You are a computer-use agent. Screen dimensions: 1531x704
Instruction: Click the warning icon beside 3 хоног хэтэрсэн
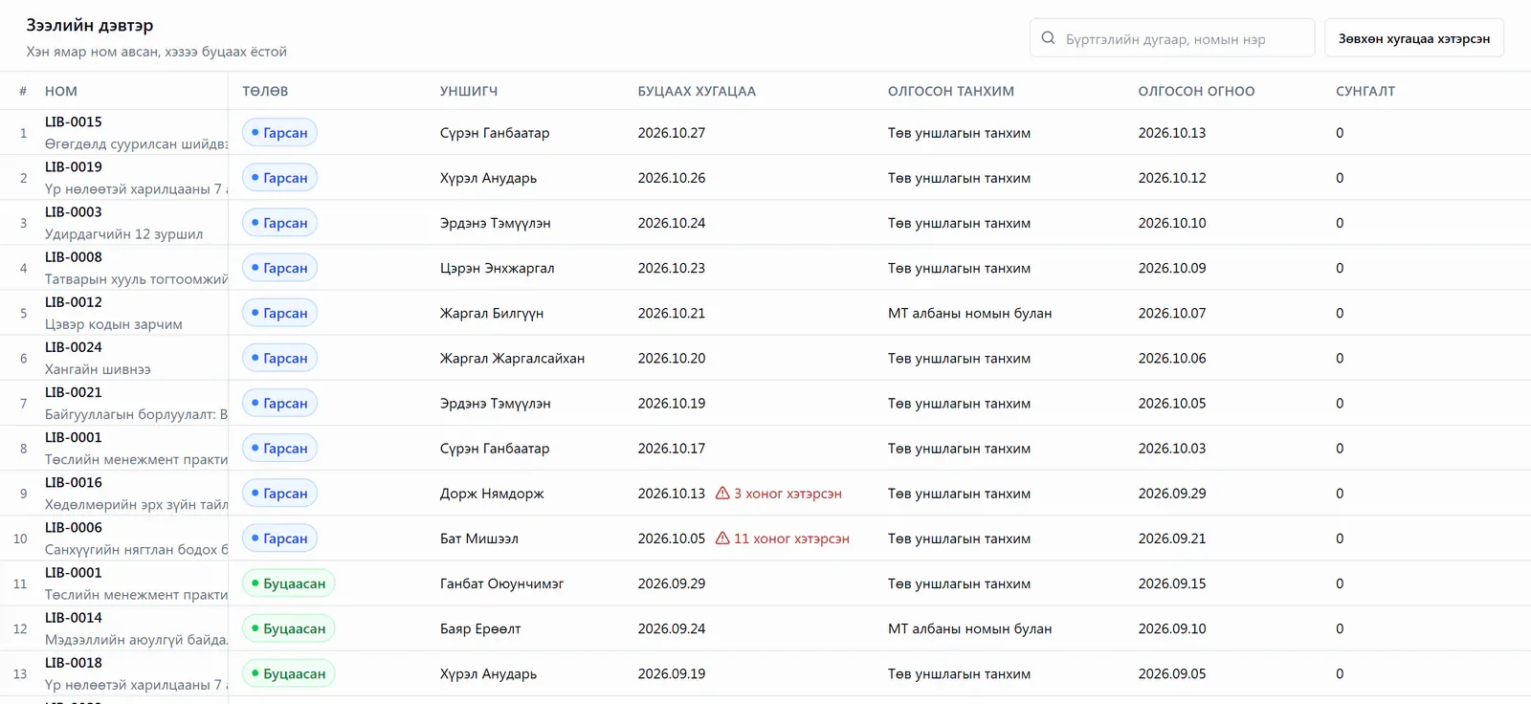pyautogui.click(x=722, y=493)
